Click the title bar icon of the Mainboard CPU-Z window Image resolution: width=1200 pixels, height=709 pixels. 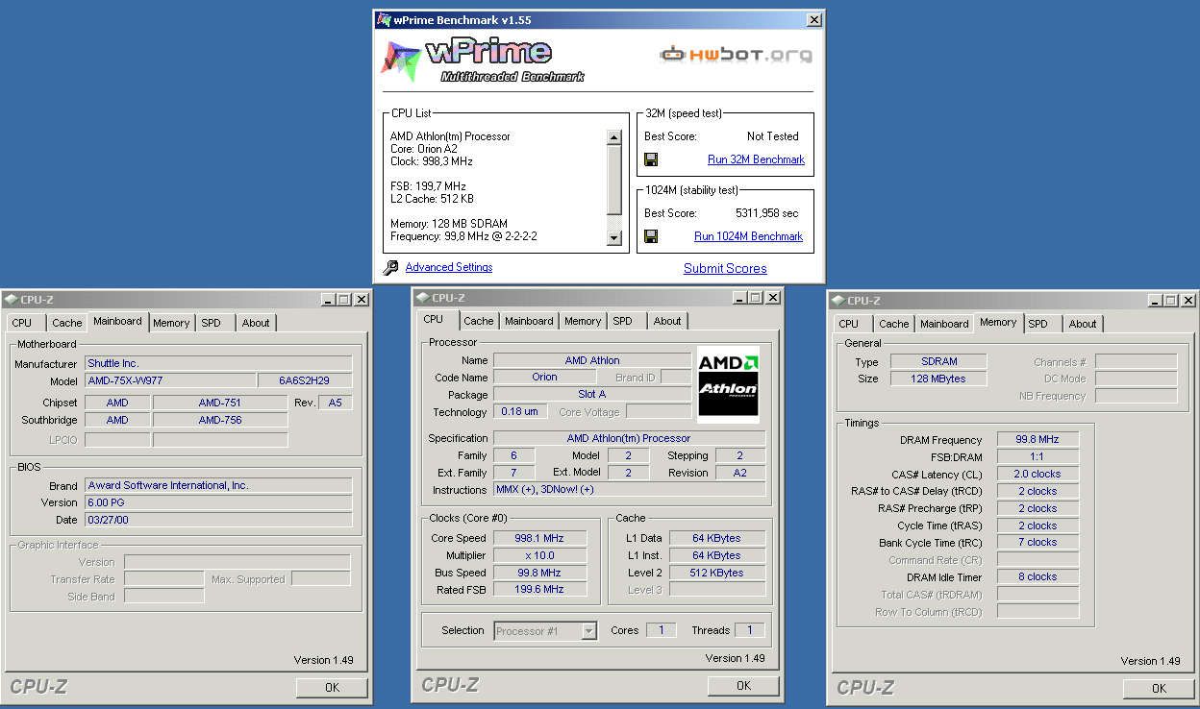[x=12, y=300]
